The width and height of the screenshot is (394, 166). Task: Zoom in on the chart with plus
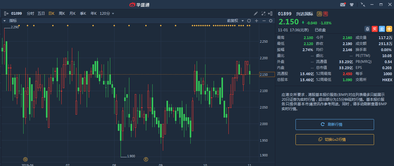click(x=257, y=21)
